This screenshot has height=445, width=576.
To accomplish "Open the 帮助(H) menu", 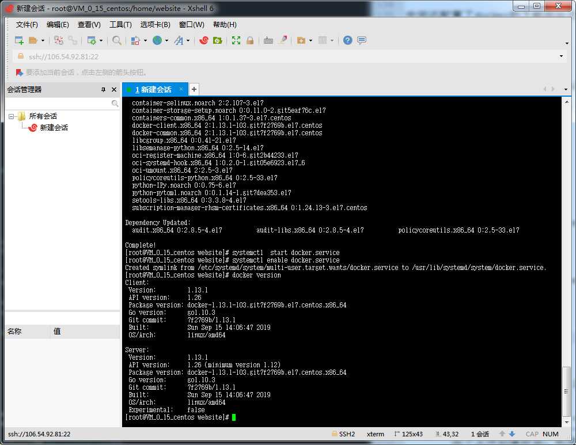I will coord(225,25).
